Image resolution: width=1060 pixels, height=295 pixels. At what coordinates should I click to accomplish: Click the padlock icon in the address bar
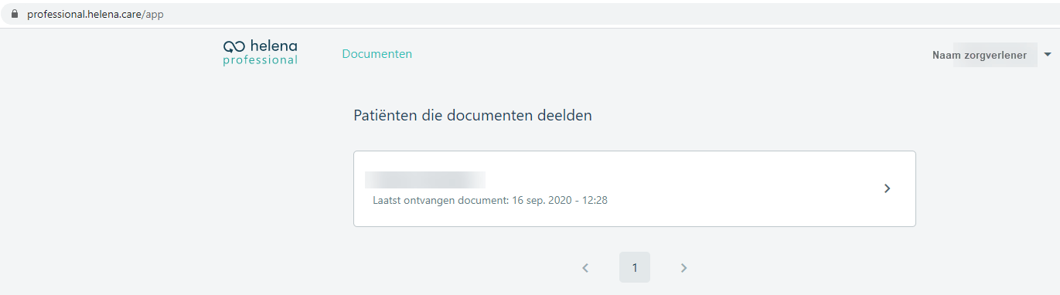tap(15, 15)
